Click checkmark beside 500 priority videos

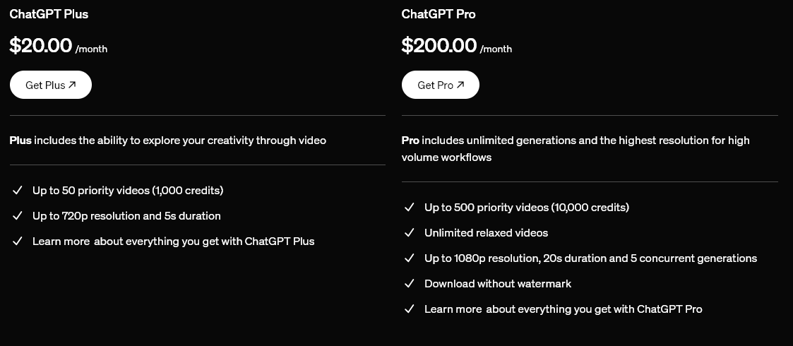coord(409,208)
